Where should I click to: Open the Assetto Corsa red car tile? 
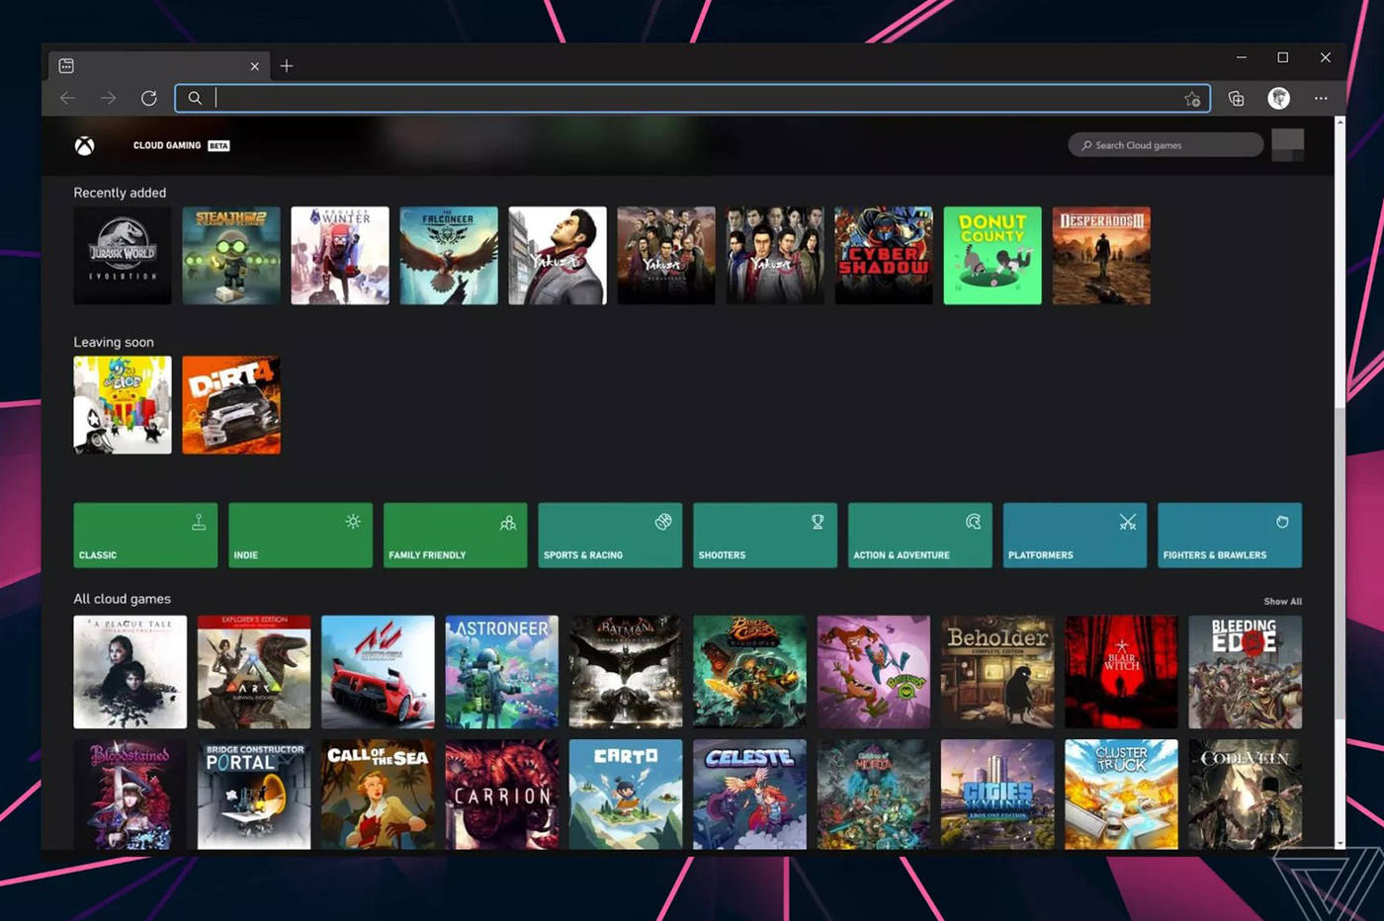378,672
